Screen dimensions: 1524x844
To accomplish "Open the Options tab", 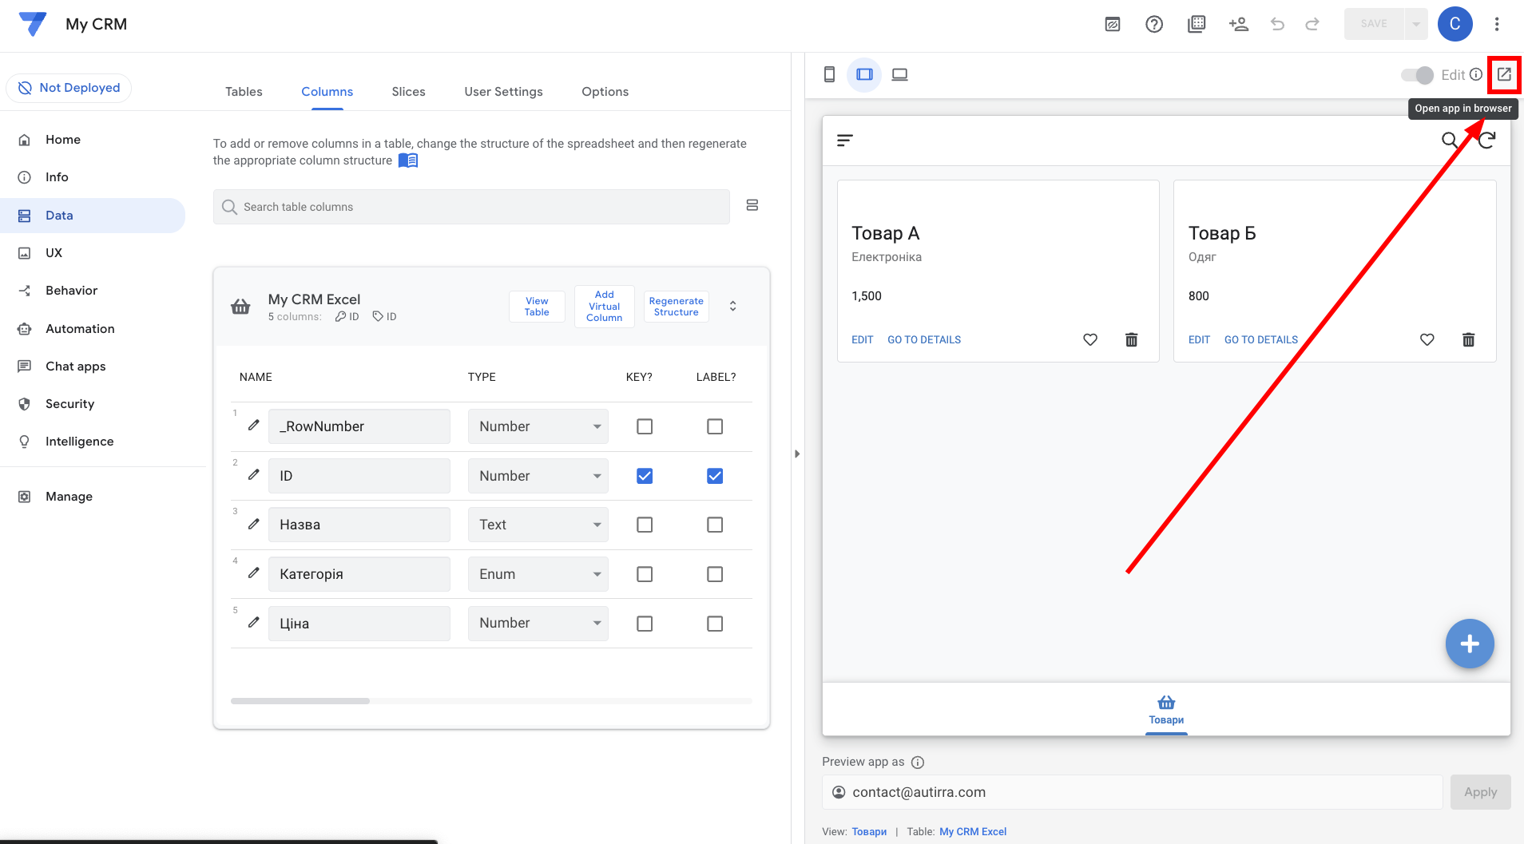I will click(x=605, y=92).
